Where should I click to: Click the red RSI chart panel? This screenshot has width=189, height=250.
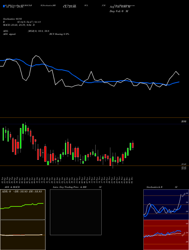166,235
